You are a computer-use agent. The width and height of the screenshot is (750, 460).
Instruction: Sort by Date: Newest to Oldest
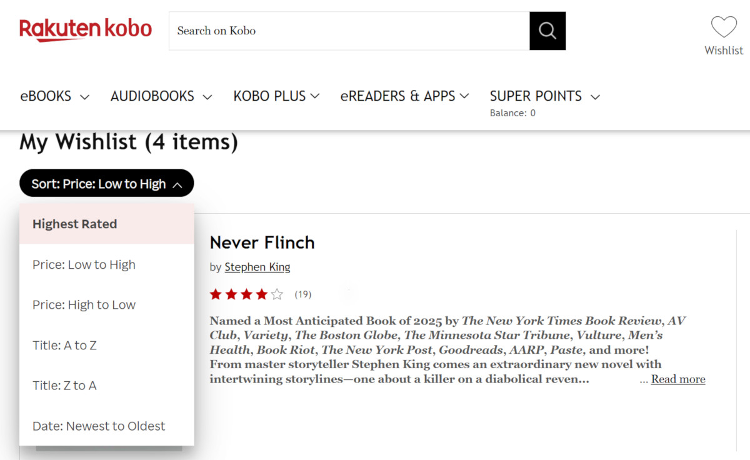click(107, 426)
